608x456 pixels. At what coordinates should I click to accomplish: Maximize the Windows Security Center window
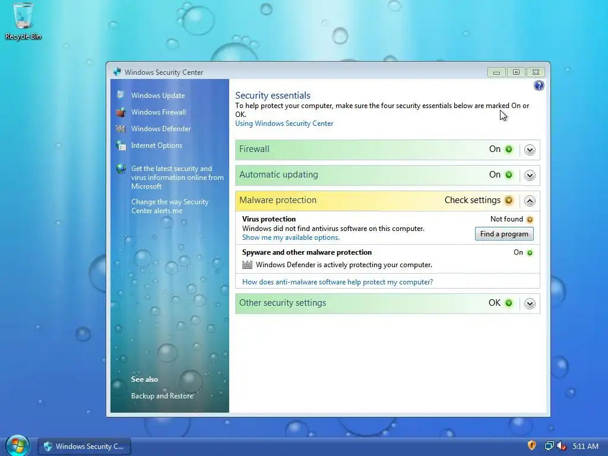(x=516, y=72)
